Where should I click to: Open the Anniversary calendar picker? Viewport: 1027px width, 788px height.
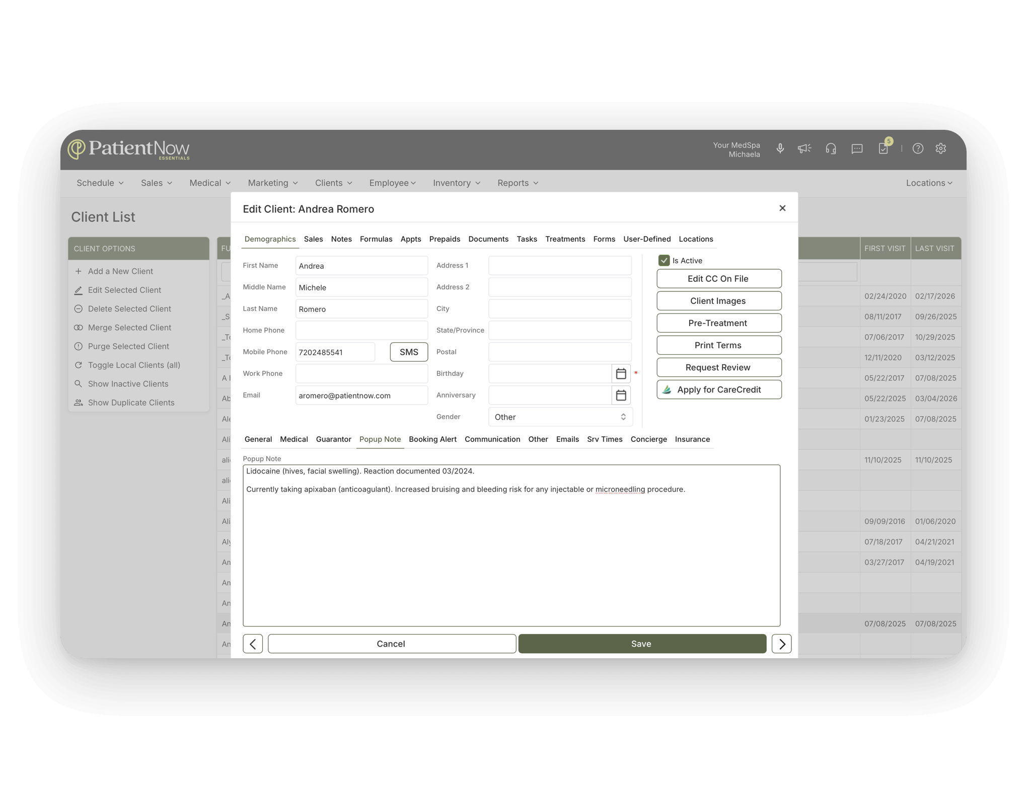621,396
